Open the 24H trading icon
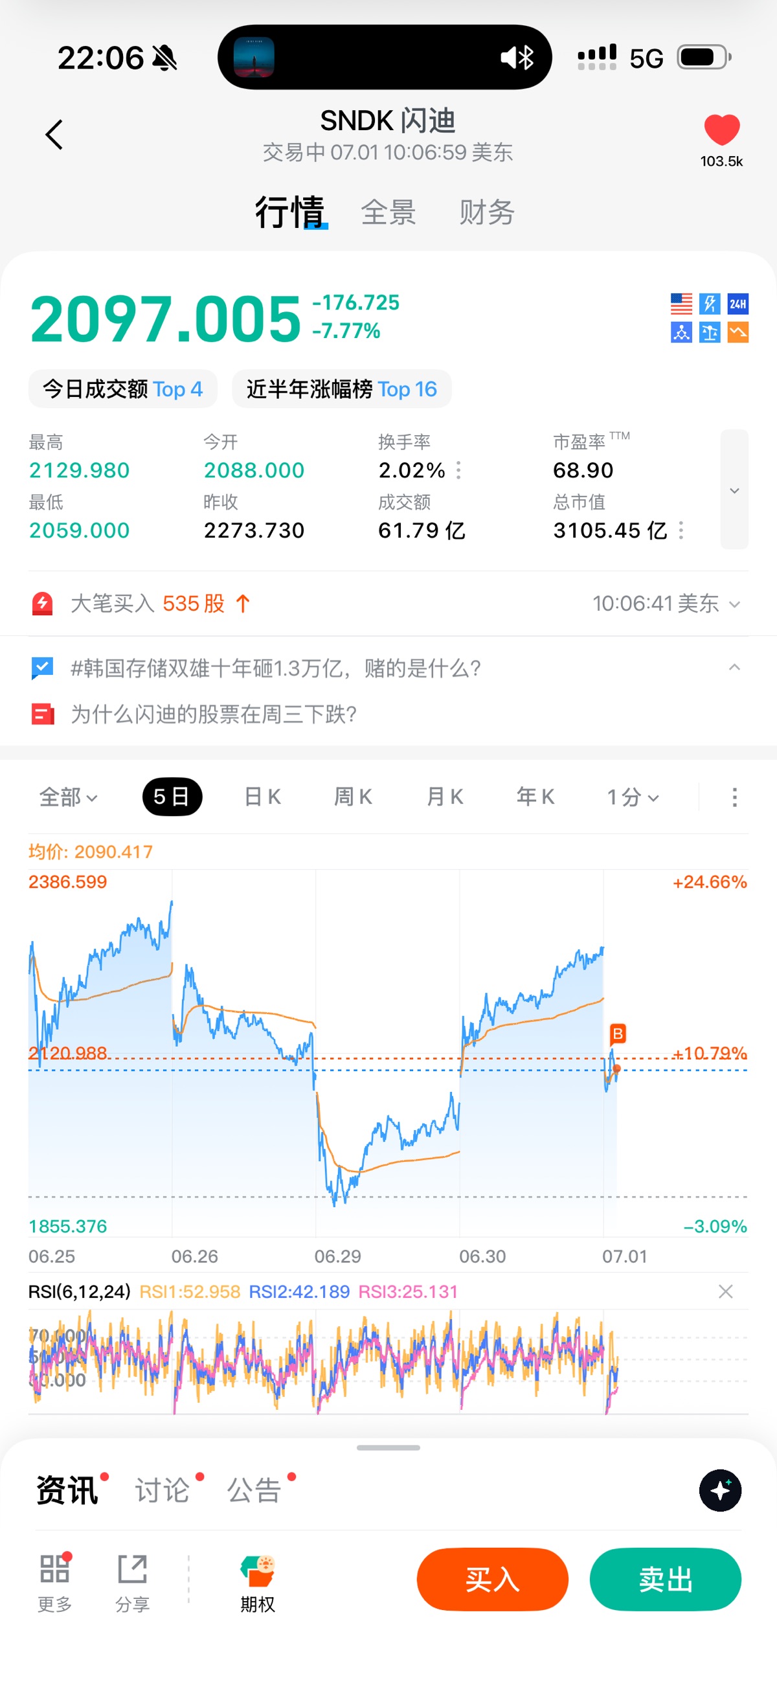The image size is (777, 1689). click(x=738, y=304)
